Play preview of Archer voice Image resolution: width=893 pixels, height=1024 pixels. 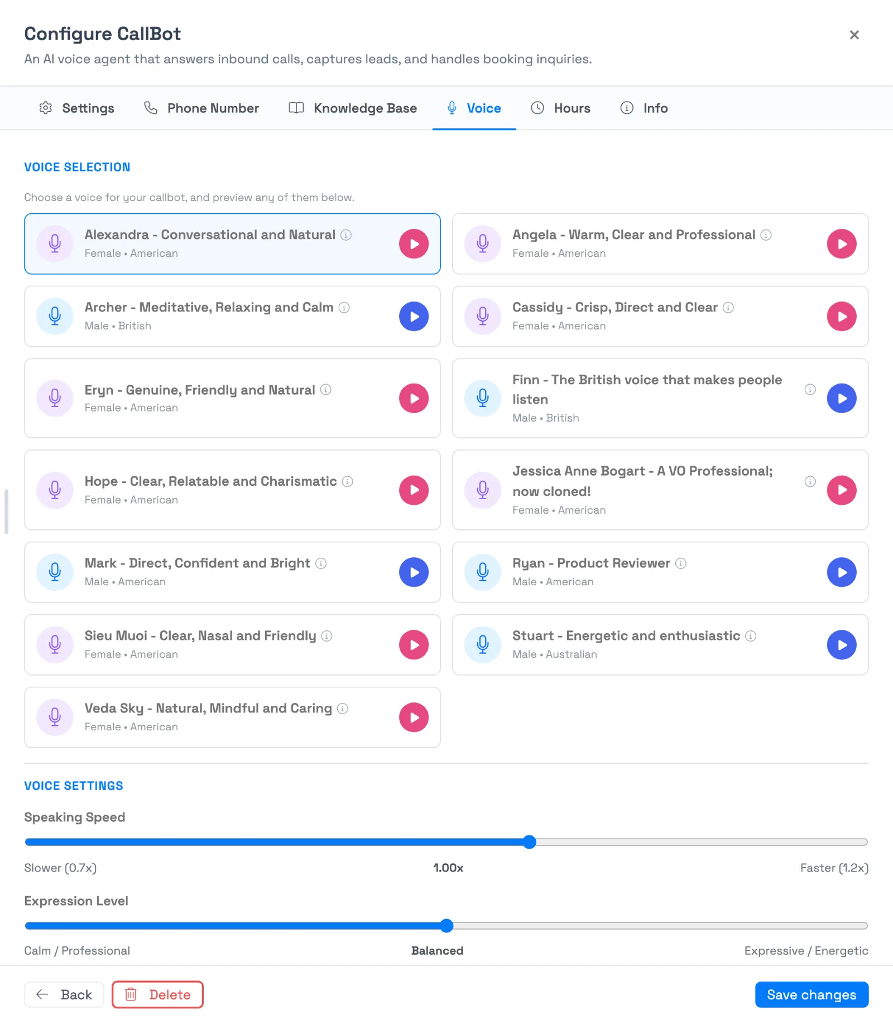coord(414,317)
